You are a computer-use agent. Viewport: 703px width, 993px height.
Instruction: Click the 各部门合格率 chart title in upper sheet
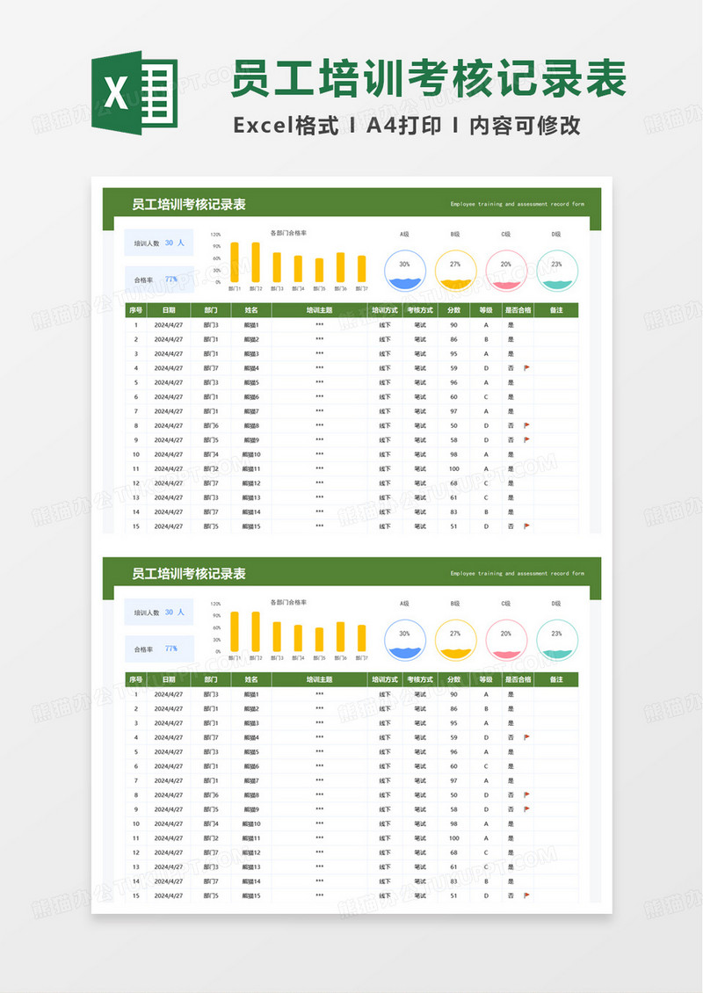click(289, 233)
